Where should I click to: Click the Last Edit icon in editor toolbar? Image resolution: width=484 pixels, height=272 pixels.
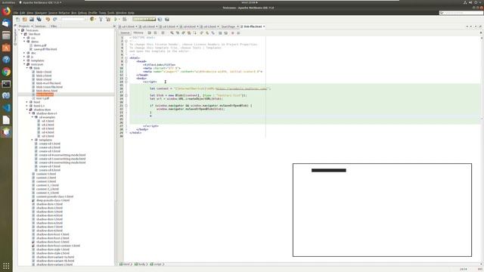coord(150,32)
